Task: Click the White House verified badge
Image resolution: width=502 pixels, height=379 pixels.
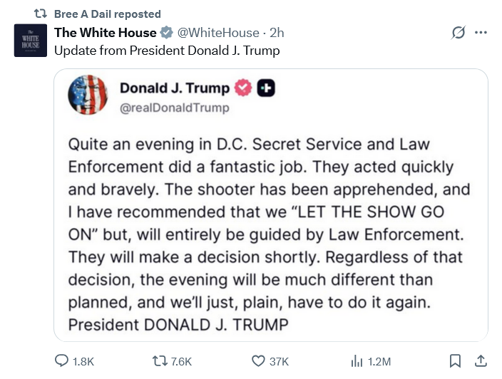Action: 166,33
